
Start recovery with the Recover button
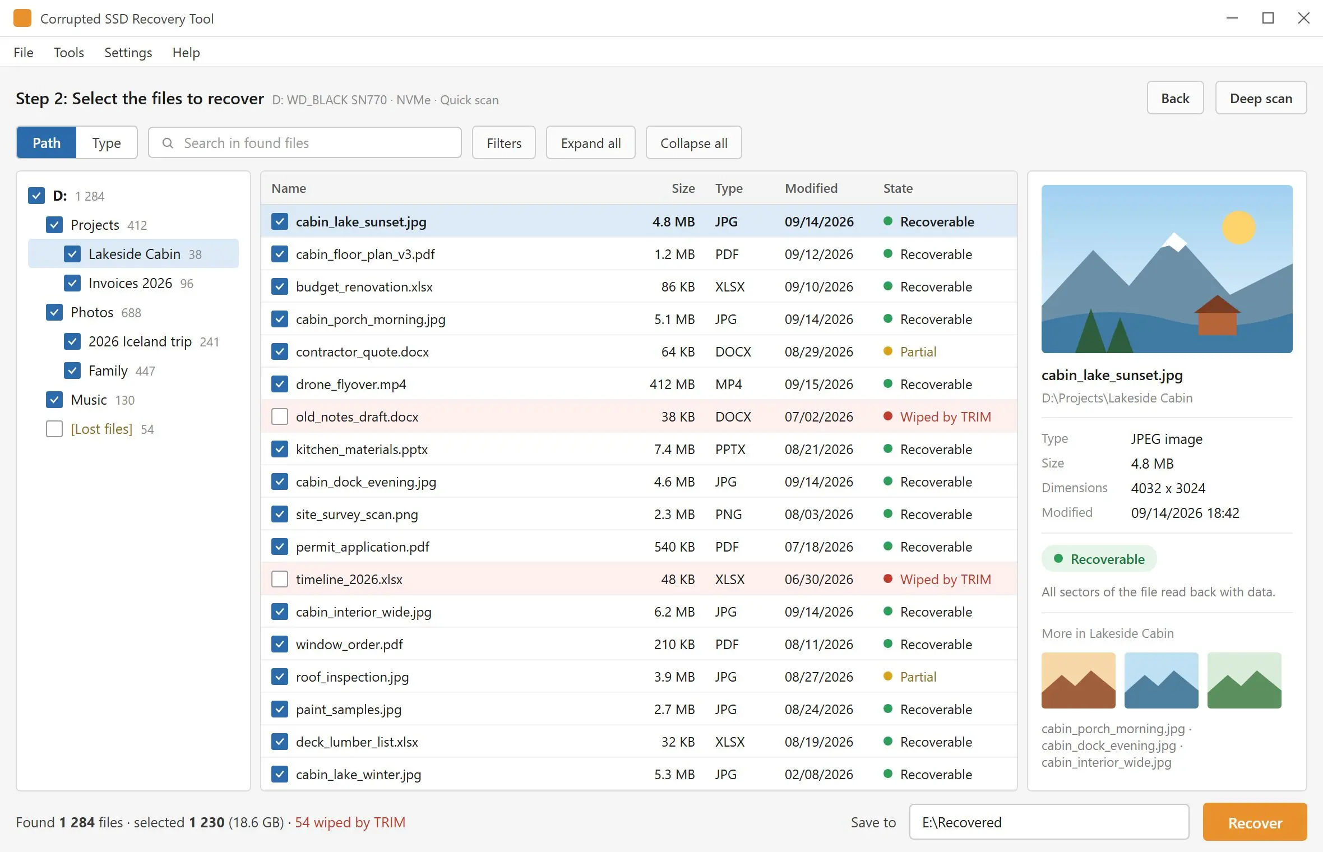[1255, 822]
